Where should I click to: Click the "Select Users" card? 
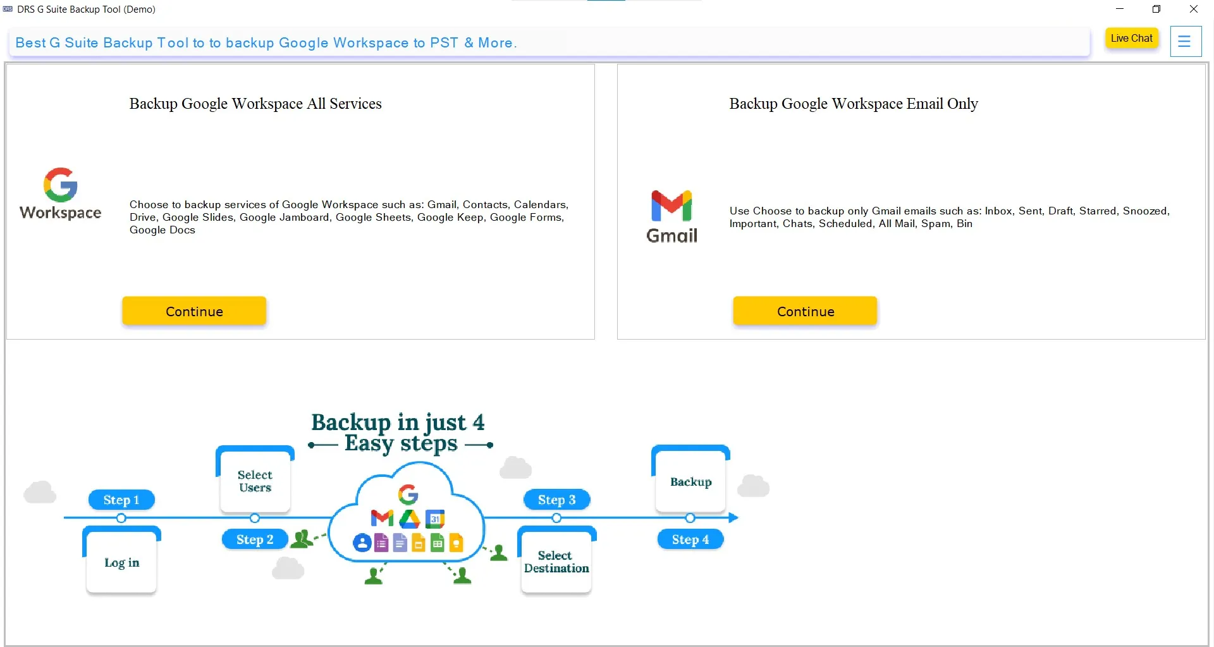(x=255, y=480)
